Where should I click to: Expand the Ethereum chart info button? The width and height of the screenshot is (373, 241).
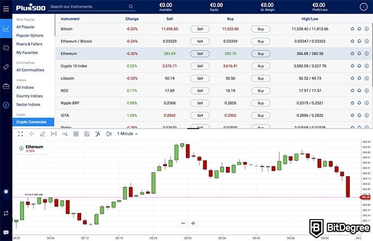[21, 148]
